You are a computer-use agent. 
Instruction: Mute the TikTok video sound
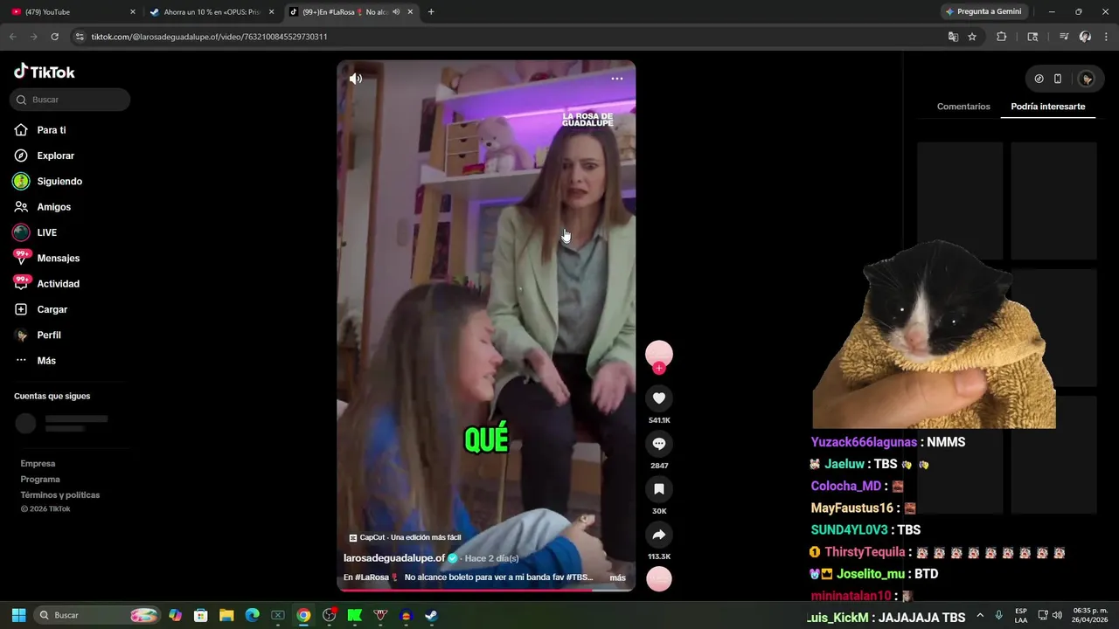355,79
